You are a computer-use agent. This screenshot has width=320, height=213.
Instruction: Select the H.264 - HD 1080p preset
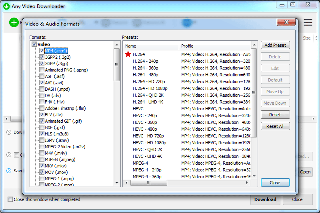(x=150, y=88)
